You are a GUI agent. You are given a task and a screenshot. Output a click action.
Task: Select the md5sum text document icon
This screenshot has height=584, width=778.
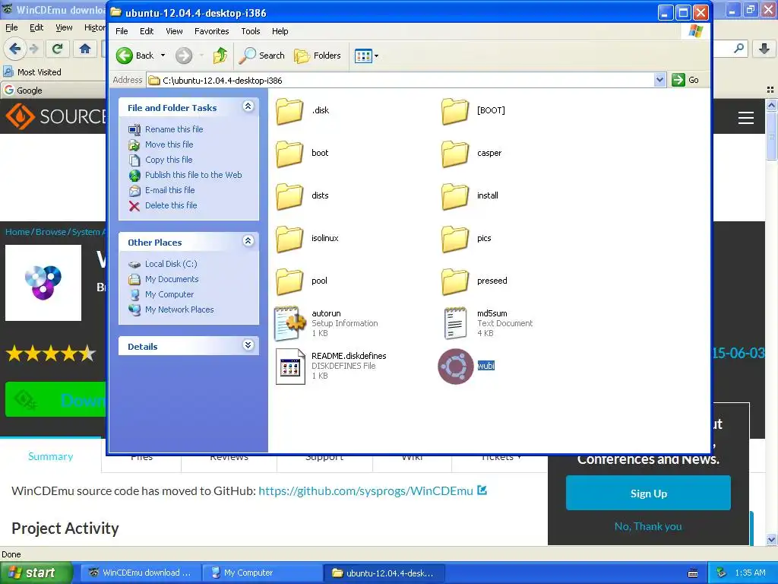pos(456,323)
